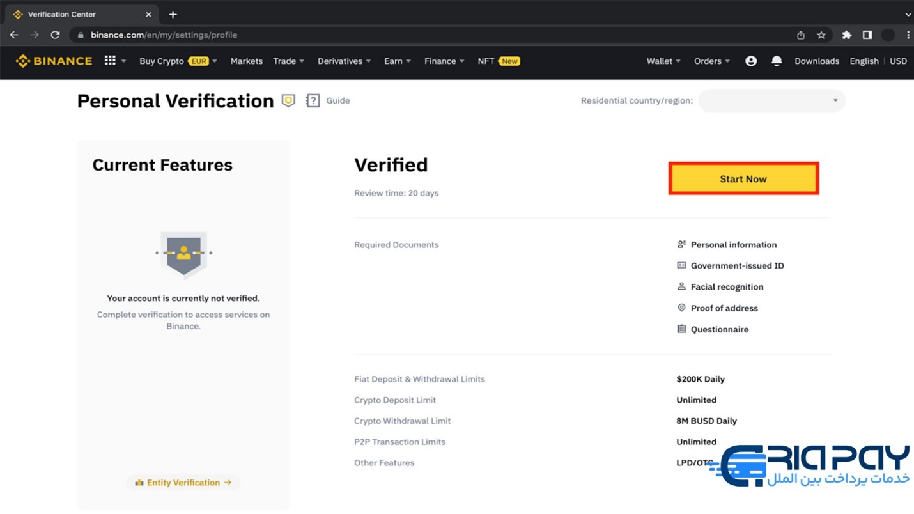Click the Government-issued ID text

[x=737, y=265]
